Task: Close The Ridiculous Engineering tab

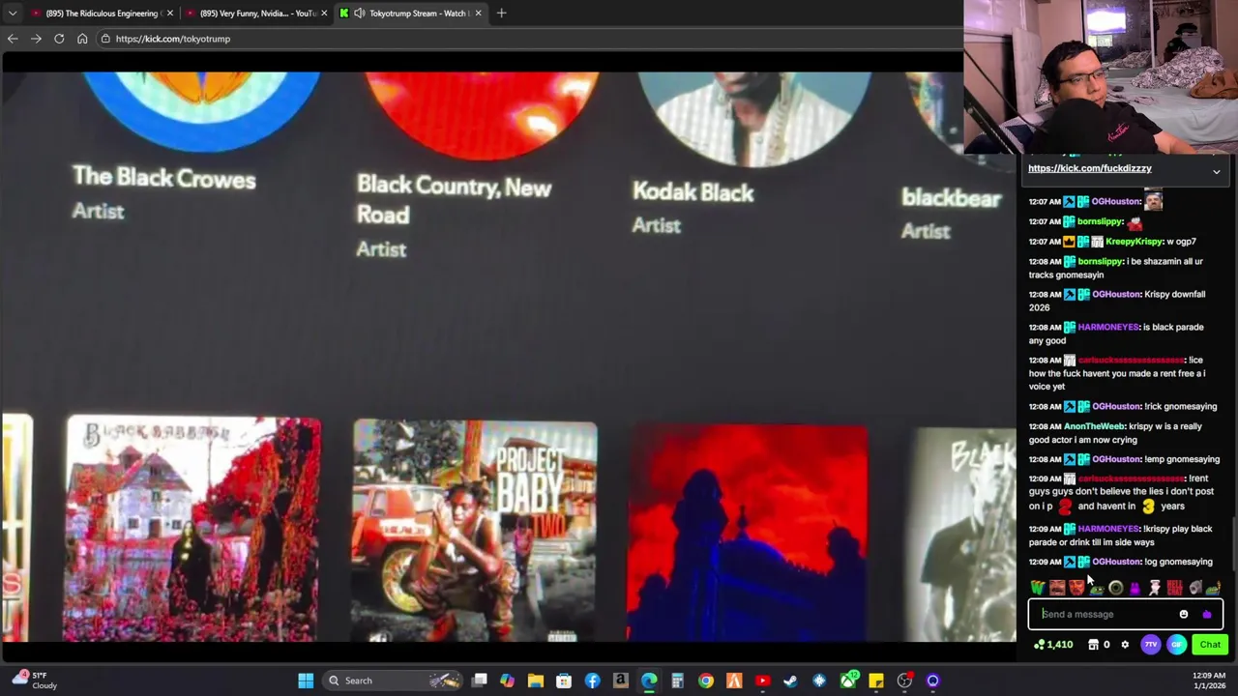Action: coord(169,14)
